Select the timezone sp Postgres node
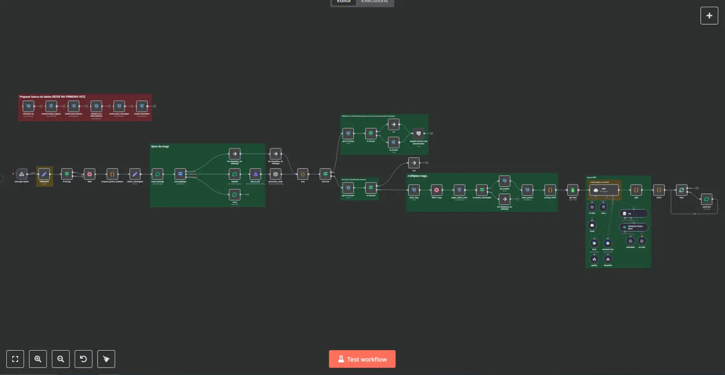The image size is (725, 375). tap(29, 106)
